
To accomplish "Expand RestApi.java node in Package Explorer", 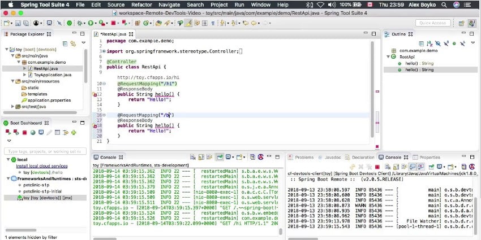I will tap(25, 68).
